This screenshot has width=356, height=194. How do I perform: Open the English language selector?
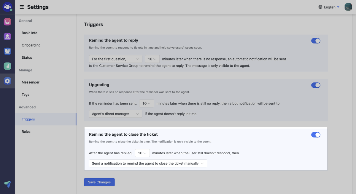pos(329,7)
